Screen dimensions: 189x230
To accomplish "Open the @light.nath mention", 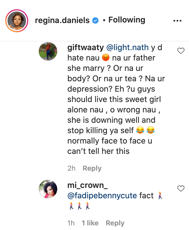I will [x=127, y=48].
